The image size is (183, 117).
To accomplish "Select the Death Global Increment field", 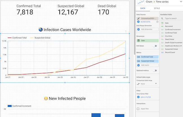I will pyautogui.click(x=173, y=43).
